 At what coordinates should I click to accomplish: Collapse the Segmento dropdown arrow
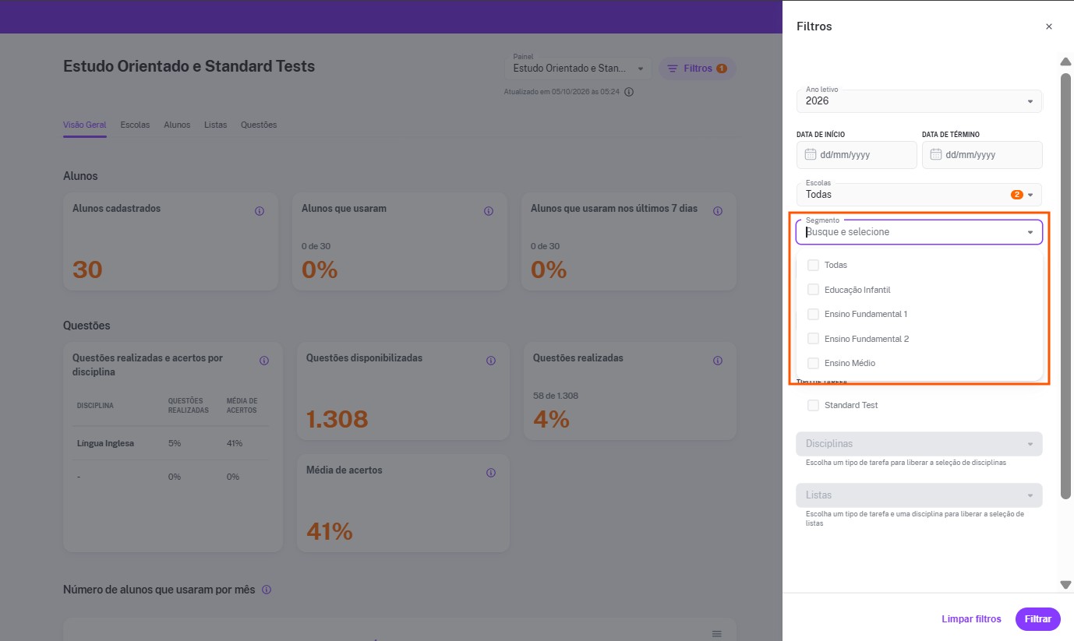click(x=1030, y=232)
